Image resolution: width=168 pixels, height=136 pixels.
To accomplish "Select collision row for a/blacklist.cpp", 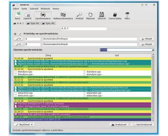I will tap(82, 88).
